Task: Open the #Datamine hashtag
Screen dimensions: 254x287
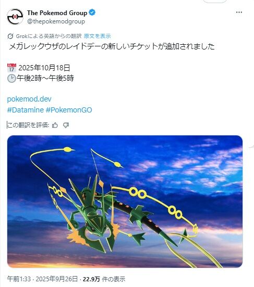Action: pos(25,110)
